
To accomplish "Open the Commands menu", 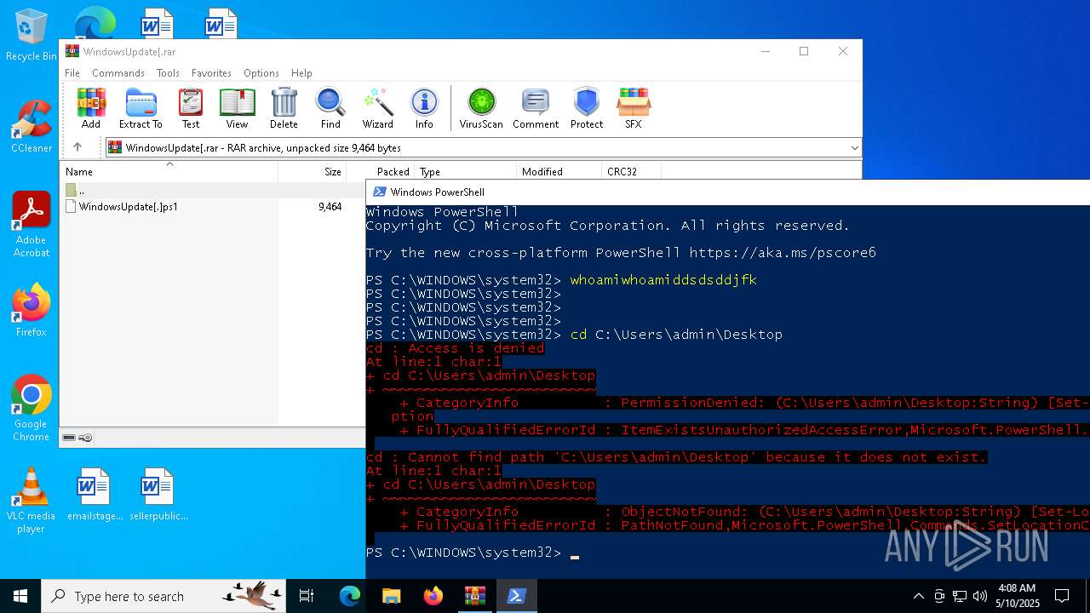I will [x=118, y=73].
